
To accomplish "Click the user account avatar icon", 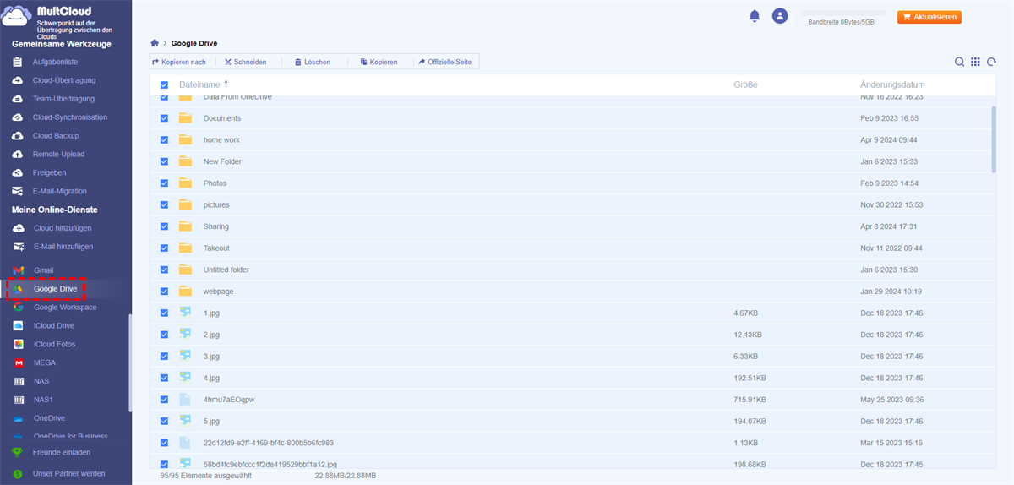I will click(780, 16).
